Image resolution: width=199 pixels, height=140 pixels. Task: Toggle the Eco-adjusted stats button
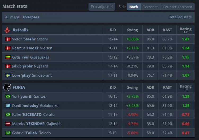[102, 7]
